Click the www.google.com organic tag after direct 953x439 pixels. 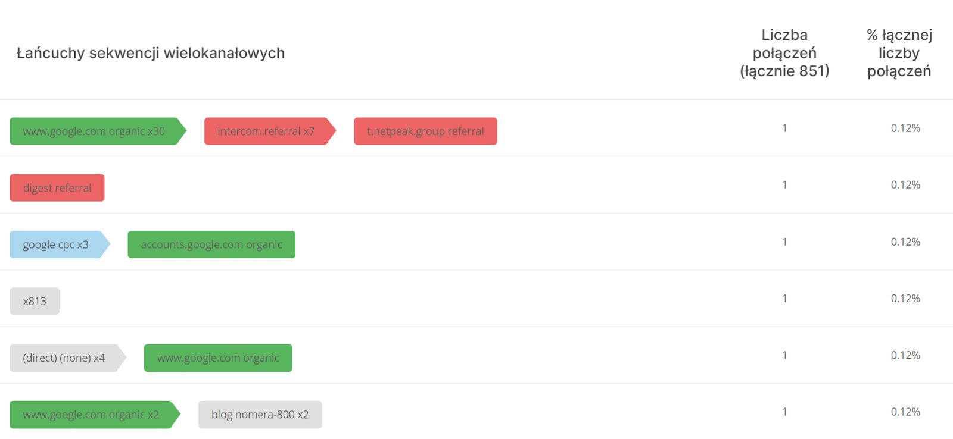click(218, 358)
